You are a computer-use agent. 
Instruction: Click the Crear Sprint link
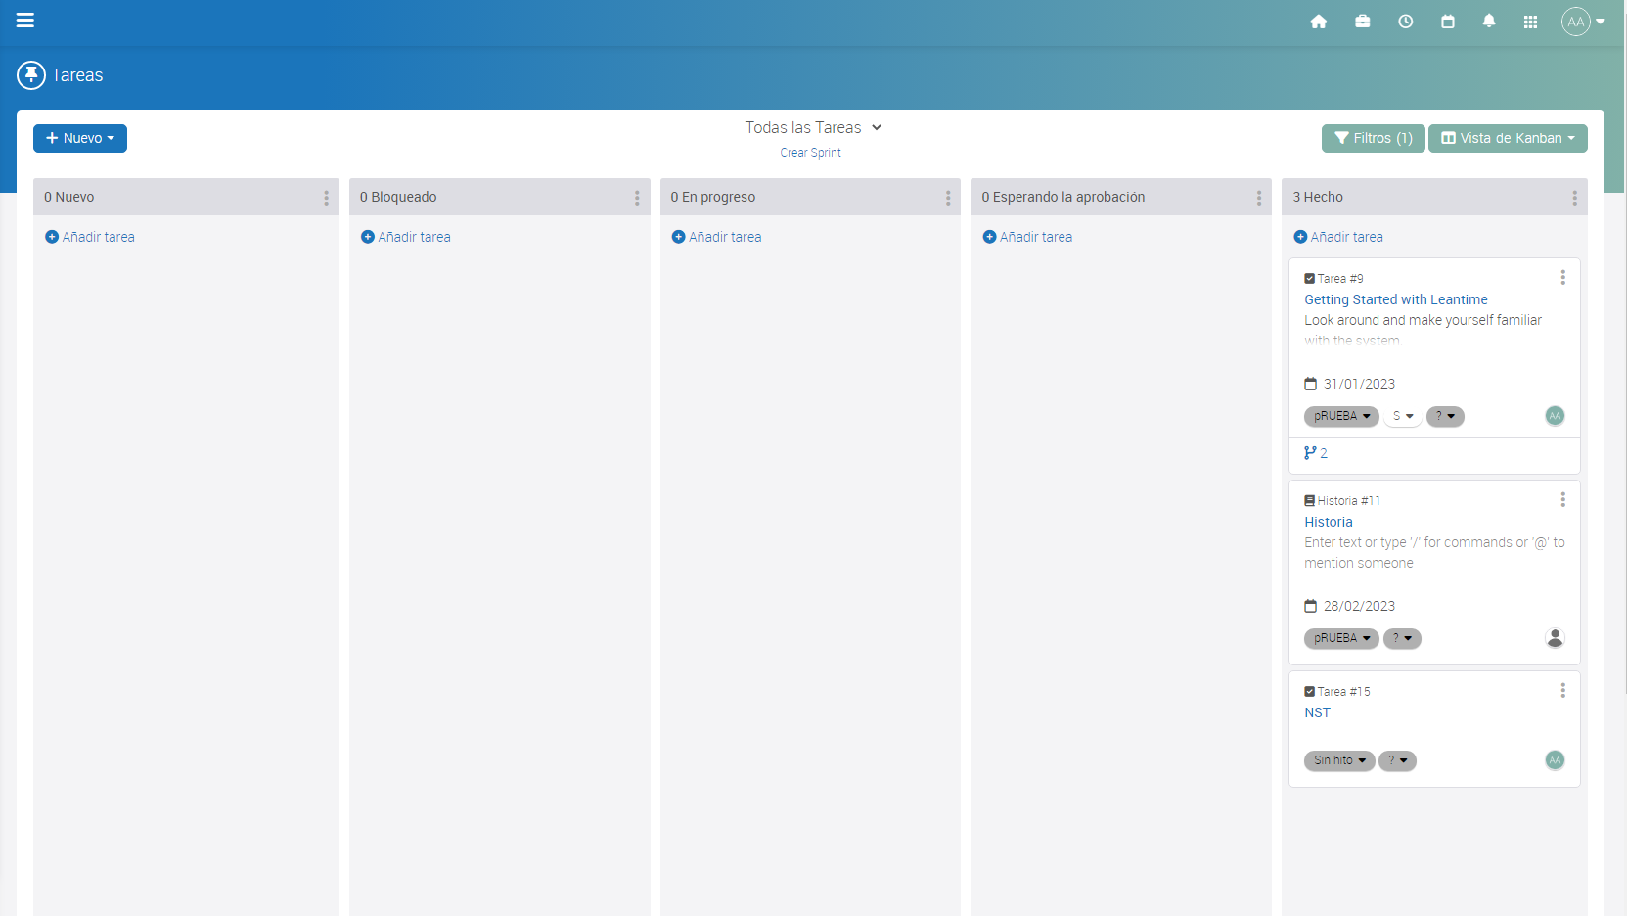810,152
